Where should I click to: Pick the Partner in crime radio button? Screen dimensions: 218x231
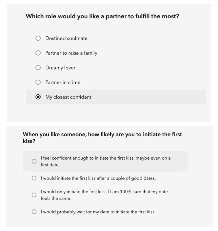(x=38, y=82)
